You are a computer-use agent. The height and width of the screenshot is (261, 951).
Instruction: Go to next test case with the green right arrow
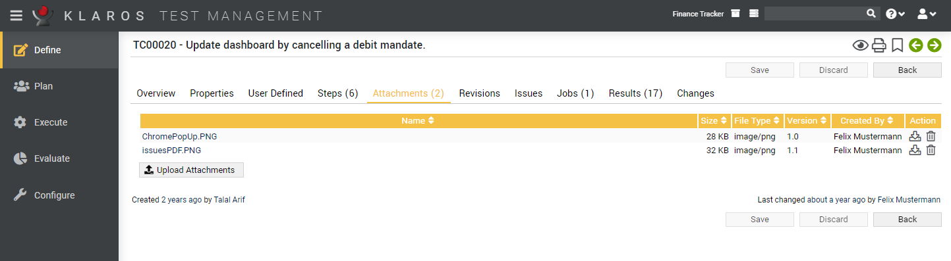pos(934,45)
